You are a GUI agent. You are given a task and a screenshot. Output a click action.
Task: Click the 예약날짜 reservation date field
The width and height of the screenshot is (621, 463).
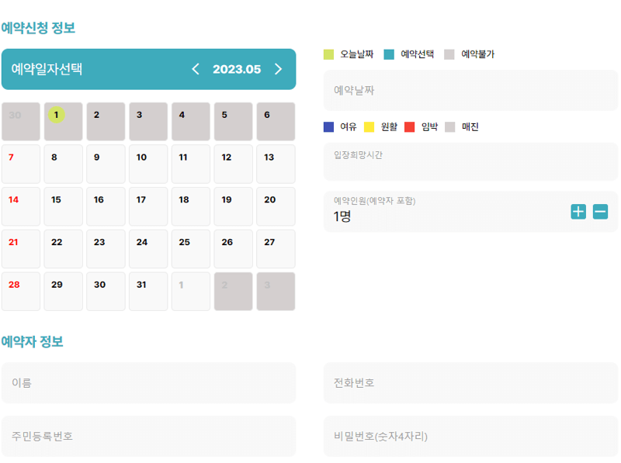coord(470,91)
